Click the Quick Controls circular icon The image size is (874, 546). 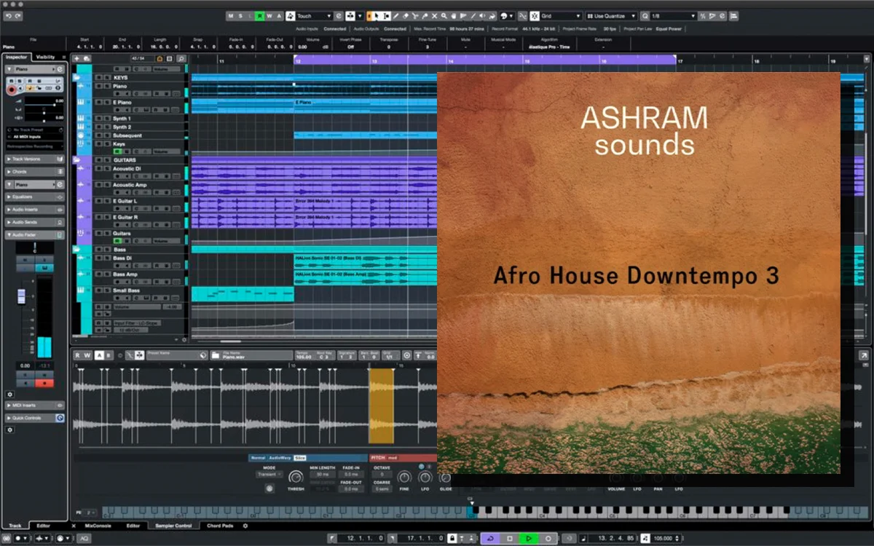tap(60, 418)
